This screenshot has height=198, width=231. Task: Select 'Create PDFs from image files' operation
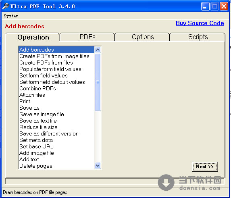[x=56, y=56]
